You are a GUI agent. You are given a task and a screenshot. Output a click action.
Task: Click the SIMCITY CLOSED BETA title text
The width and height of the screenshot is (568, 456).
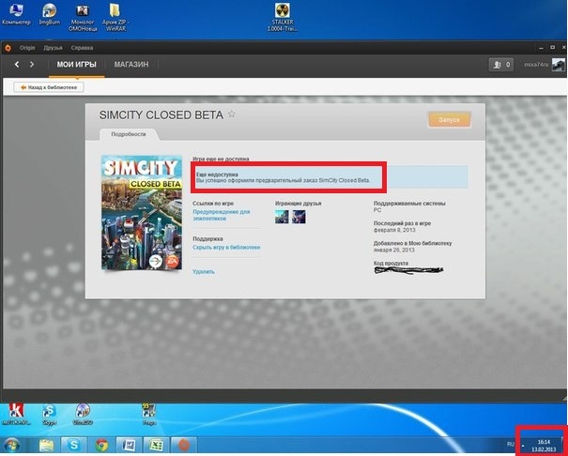(x=161, y=115)
